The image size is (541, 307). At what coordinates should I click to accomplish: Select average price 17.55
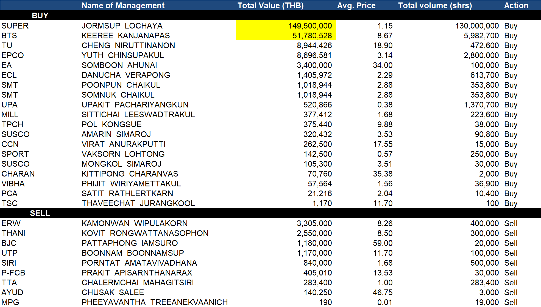point(383,144)
